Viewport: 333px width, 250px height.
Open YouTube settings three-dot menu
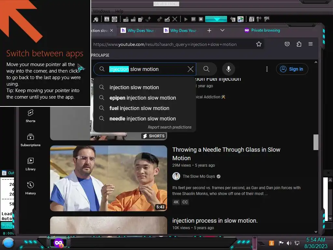pos(267,69)
